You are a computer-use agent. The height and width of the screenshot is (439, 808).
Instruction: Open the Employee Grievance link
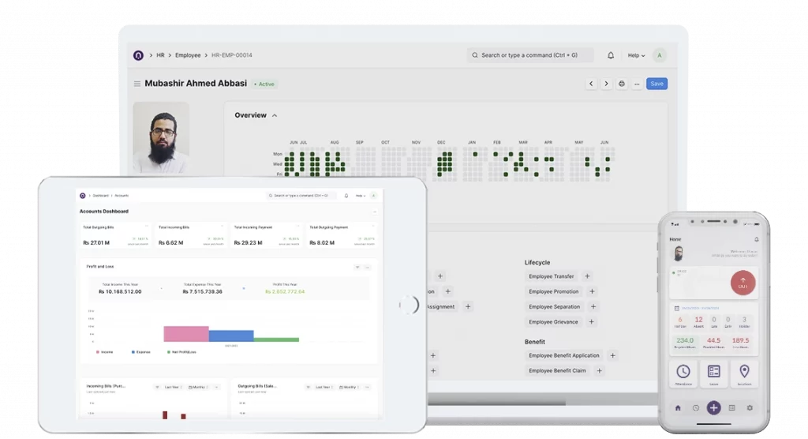pyautogui.click(x=553, y=322)
